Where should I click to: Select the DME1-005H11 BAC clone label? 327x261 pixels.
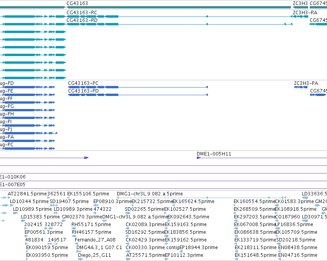pos(214,154)
